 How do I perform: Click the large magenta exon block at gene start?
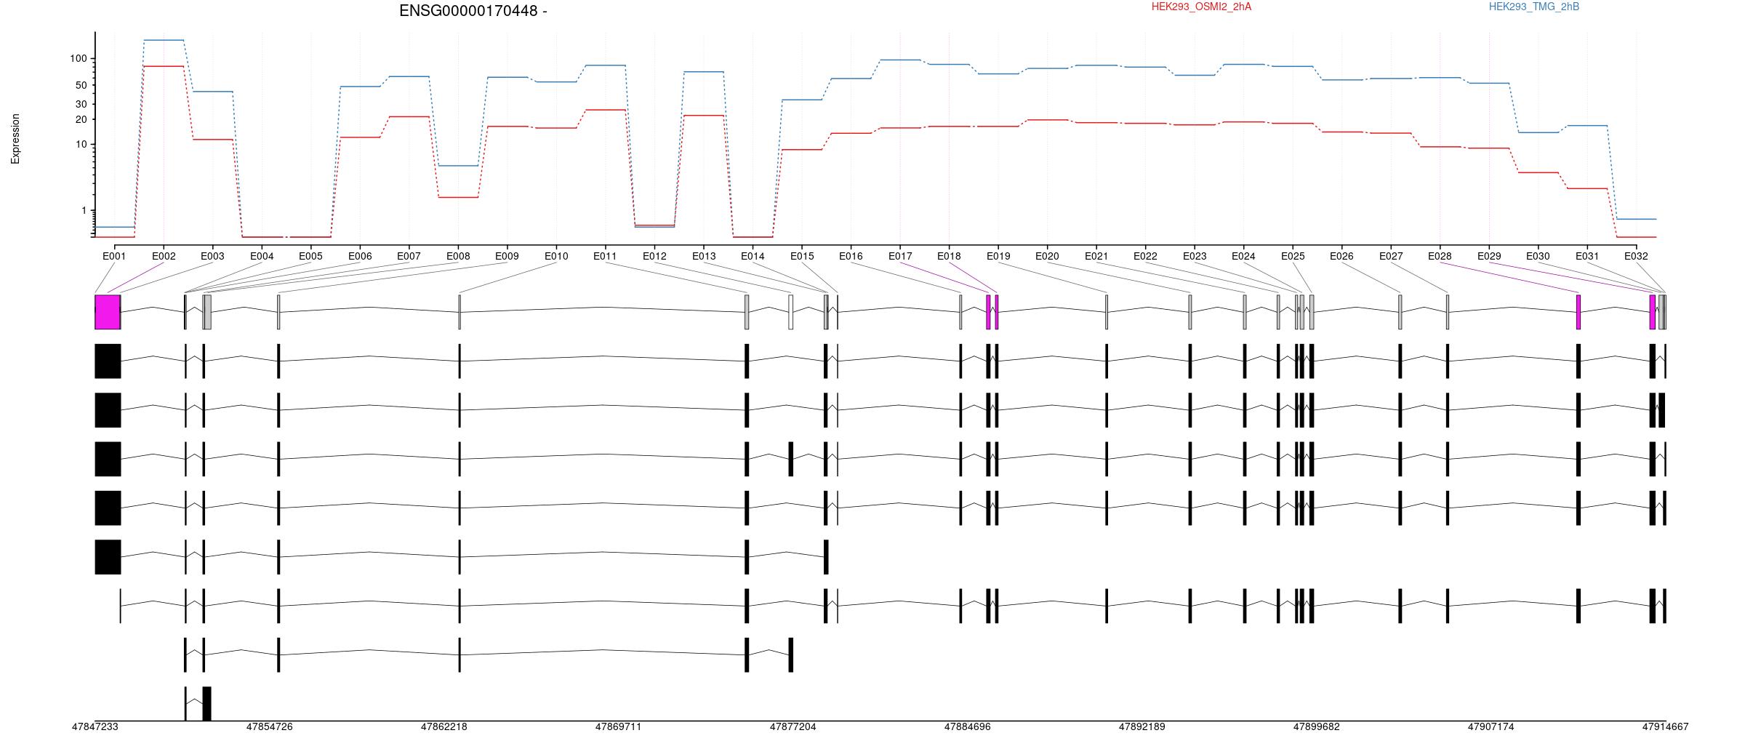pos(108,312)
